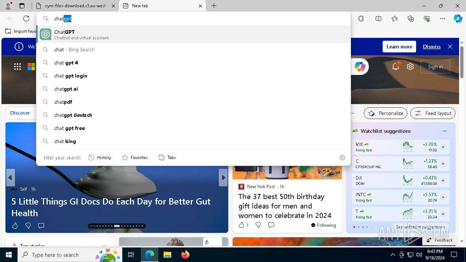Add VIX to watchlist
The image size is (466, 262).
[x=443, y=147]
